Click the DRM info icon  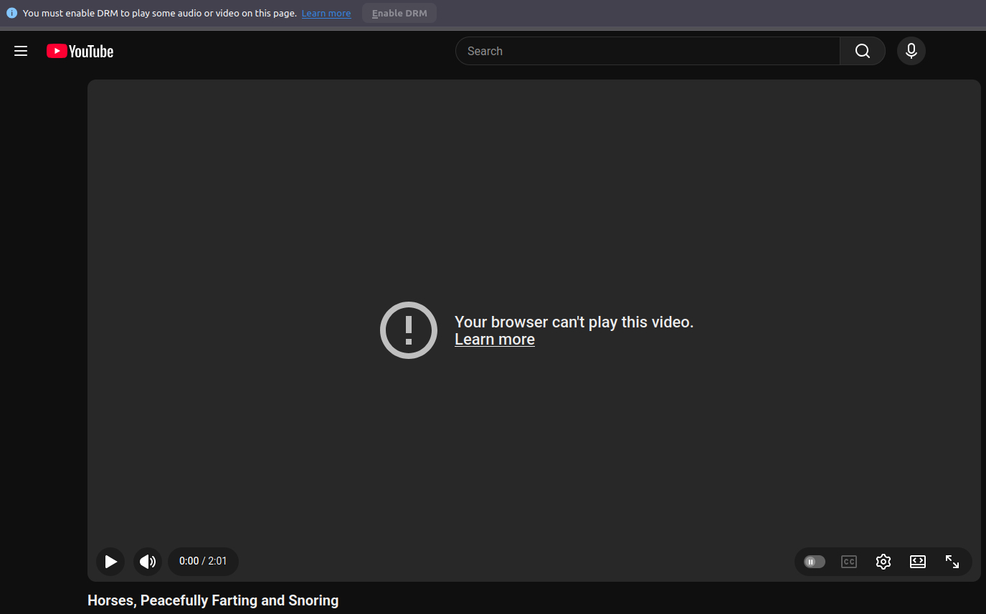11,13
